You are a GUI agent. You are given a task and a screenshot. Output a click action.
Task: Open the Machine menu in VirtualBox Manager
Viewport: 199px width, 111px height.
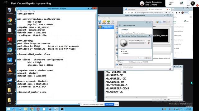pyautogui.click(x=104, y=18)
